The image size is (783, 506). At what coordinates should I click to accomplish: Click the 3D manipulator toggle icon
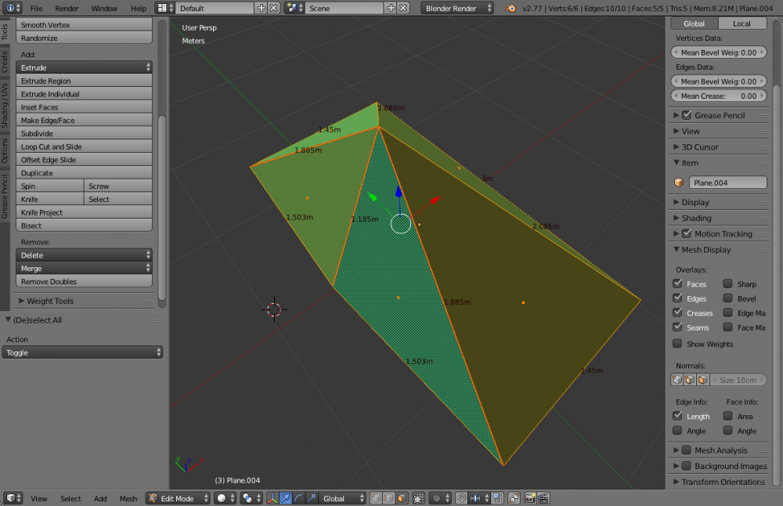tap(272, 498)
